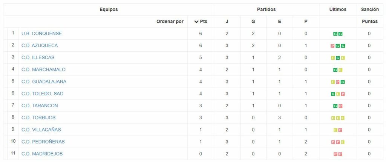This screenshot has width=386, height=162.
Task: Open U.B. CONQUENSE team page
Action: (41, 34)
